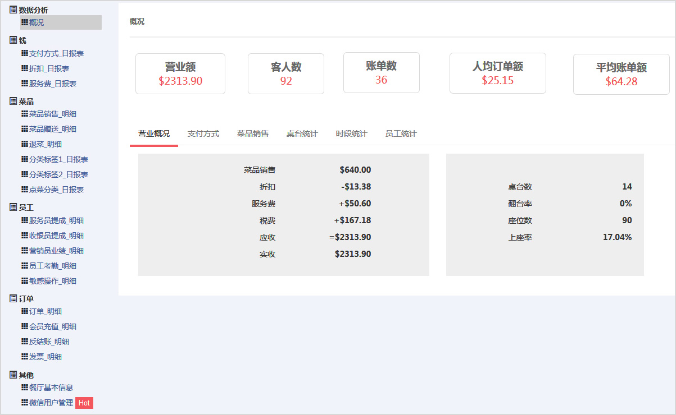Click the list icon beside 其他 section
Viewport: 676px width, 415px height.
13,375
